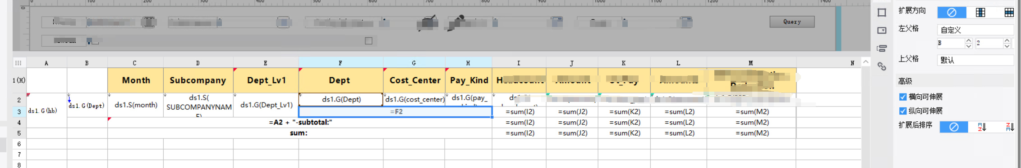Choose no sorting for 扩展后排序

pyautogui.click(x=954, y=127)
